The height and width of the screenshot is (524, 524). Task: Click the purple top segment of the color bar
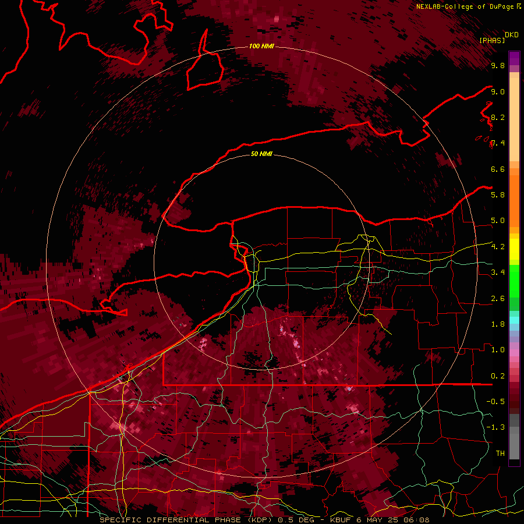(514, 58)
